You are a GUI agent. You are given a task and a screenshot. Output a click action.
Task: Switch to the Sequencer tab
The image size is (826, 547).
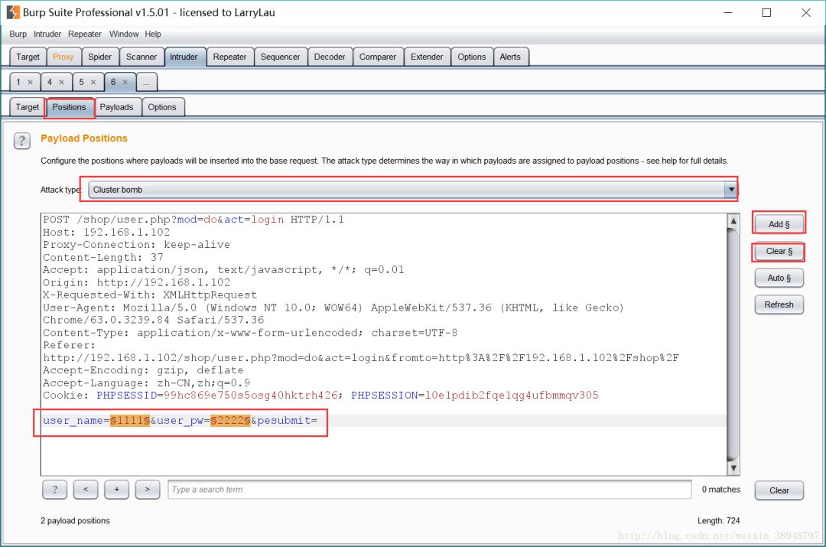coord(280,57)
